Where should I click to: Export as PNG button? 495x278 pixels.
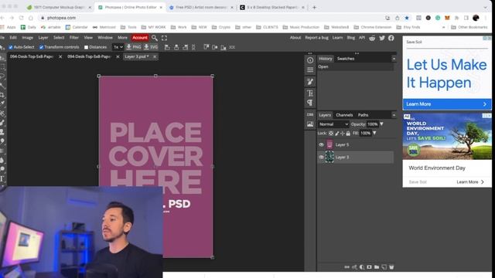134,47
